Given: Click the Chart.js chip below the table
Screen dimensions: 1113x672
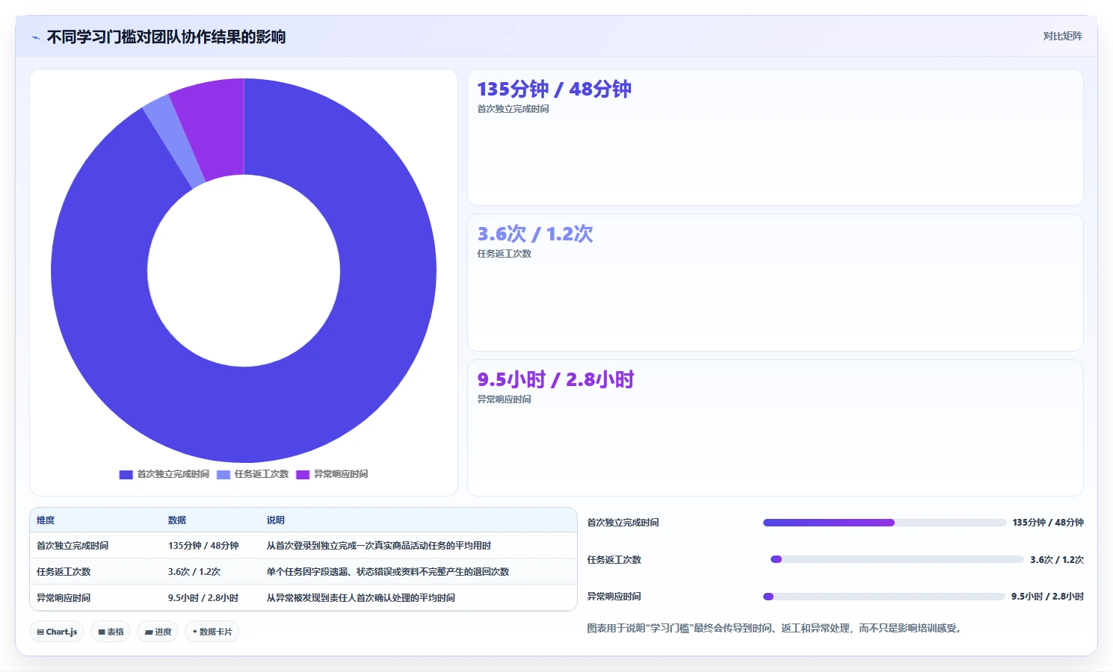Looking at the screenshot, I should pyautogui.click(x=57, y=632).
